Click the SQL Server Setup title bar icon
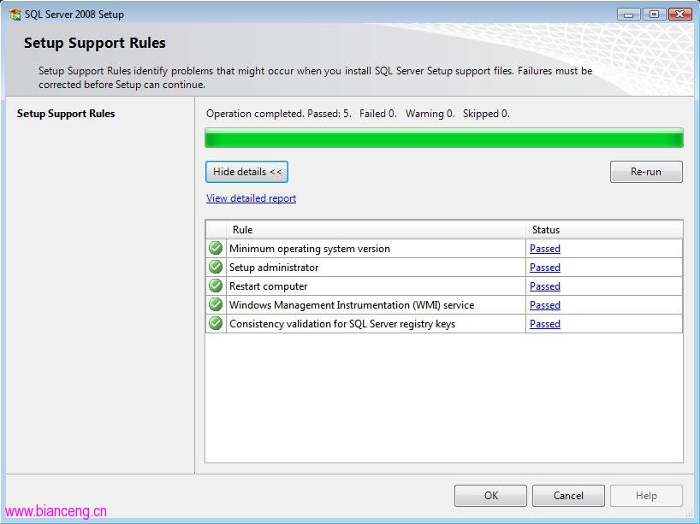The height and width of the screenshot is (524, 700). pos(15,14)
